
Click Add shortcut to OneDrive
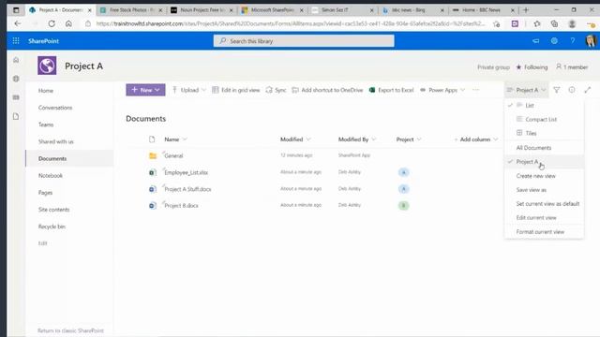click(x=327, y=90)
